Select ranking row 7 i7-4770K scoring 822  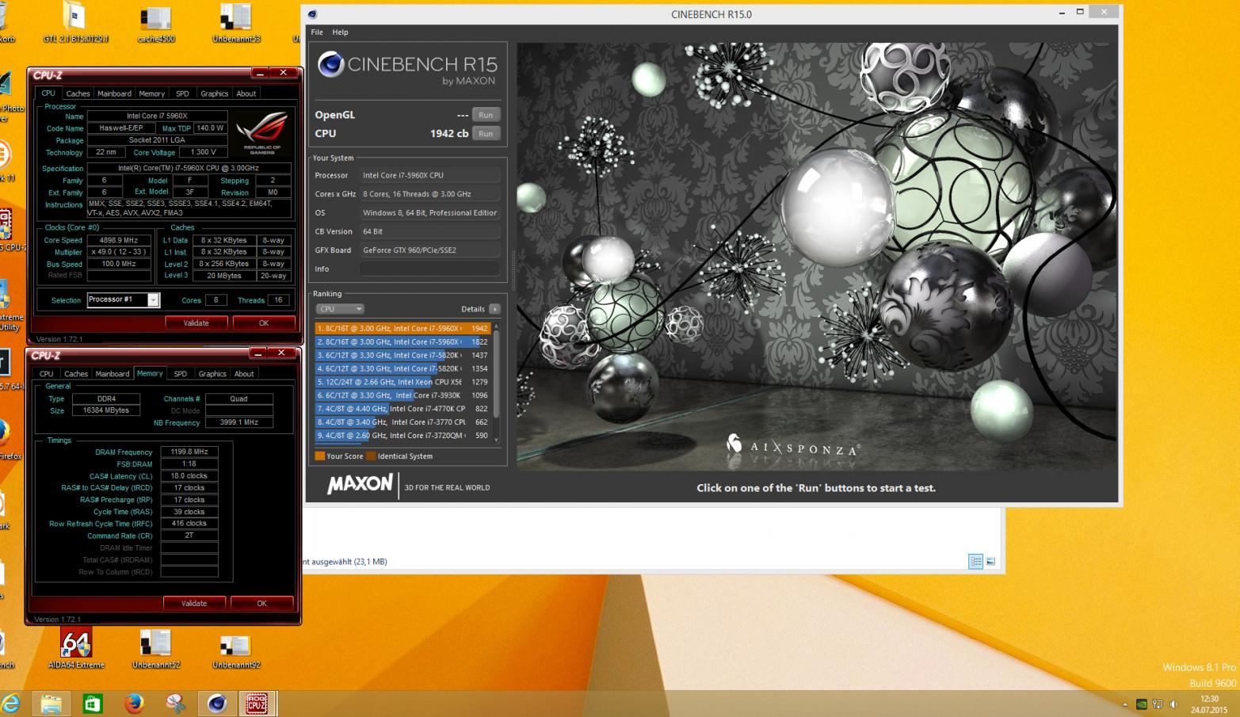[x=403, y=409]
